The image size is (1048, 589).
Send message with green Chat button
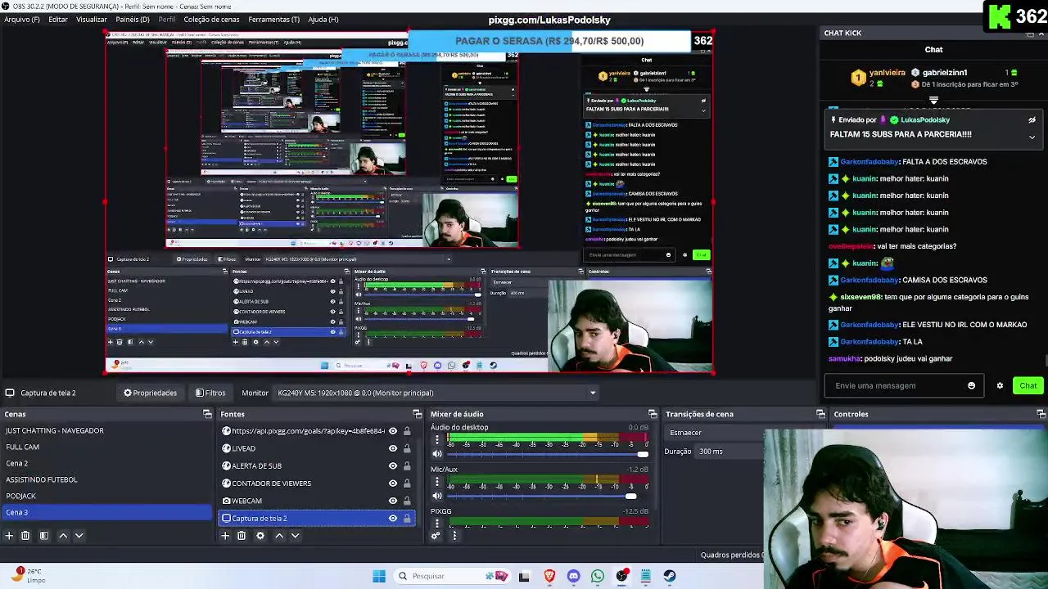pos(1028,386)
